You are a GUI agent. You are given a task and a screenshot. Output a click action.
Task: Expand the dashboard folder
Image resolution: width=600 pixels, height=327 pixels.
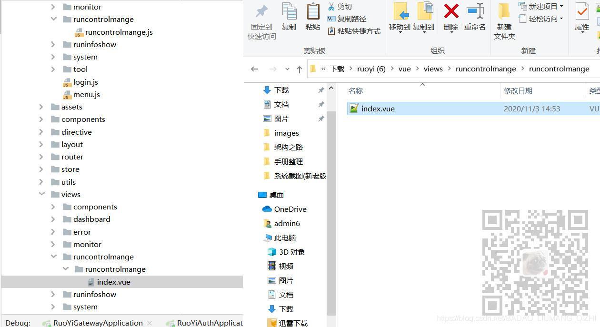(53, 219)
